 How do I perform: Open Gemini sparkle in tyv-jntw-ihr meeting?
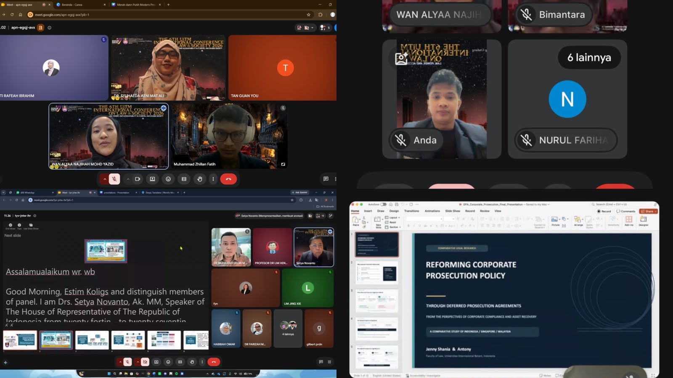pos(5,362)
